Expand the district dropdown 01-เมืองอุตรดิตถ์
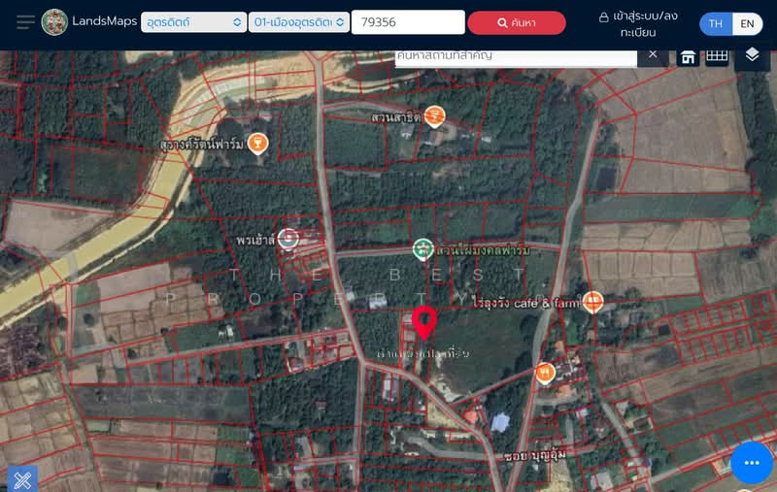Image resolution: width=777 pixels, height=492 pixels. point(298,22)
